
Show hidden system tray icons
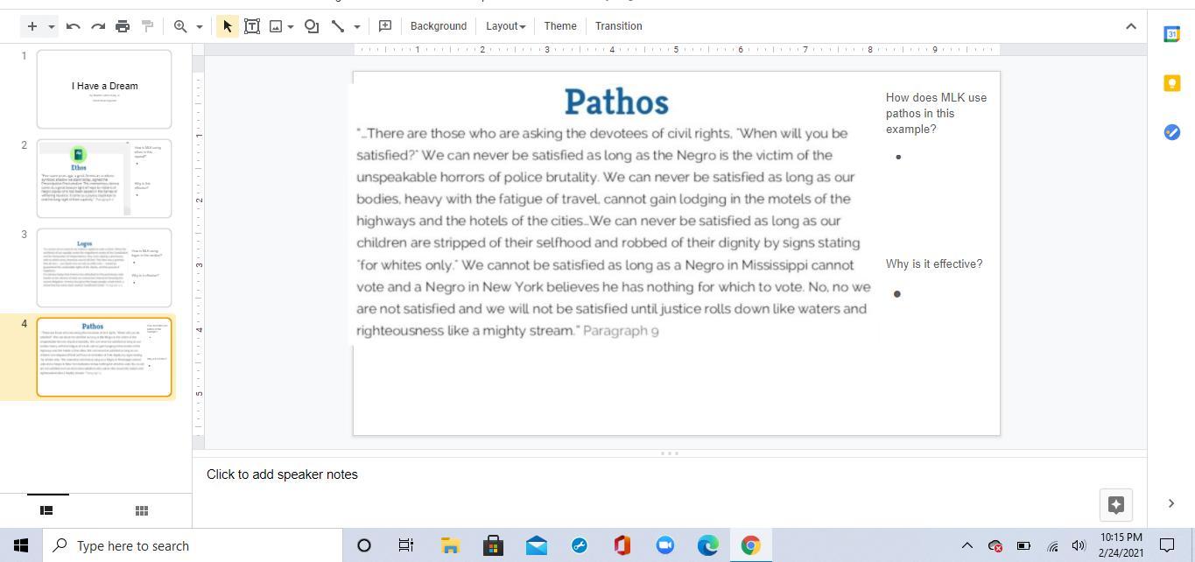[x=967, y=545]
